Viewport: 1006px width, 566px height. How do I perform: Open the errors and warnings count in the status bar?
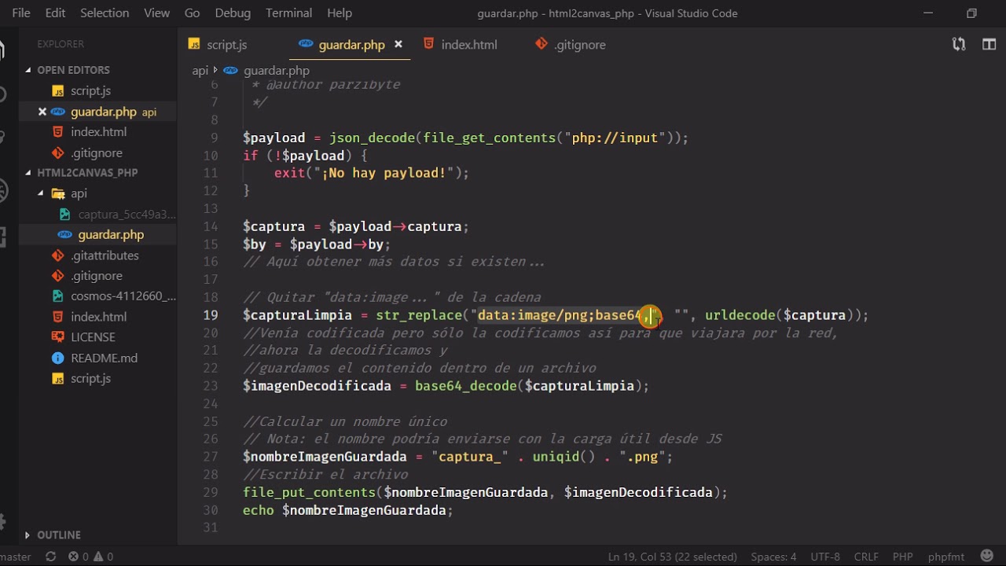[x=90, y=557]
